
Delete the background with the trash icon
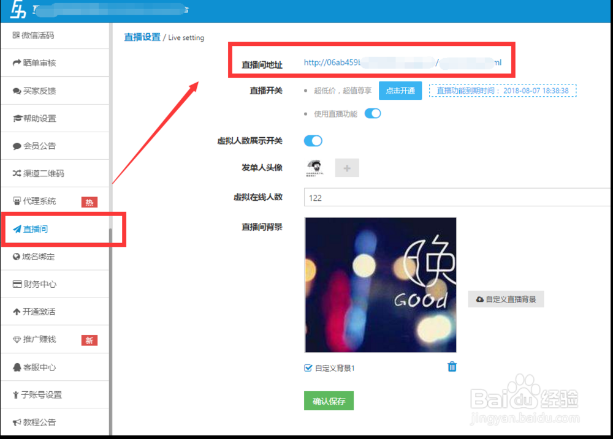tap(452, 366)
